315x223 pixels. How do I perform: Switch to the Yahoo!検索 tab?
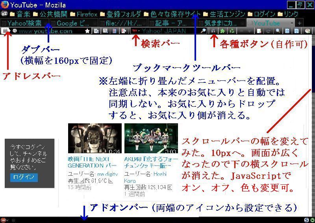tap(24, 23)
